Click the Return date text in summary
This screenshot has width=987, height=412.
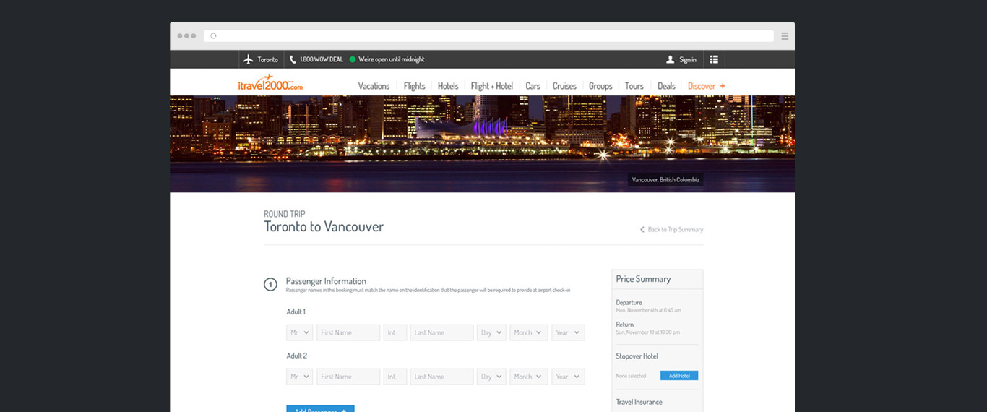(648, 332)
